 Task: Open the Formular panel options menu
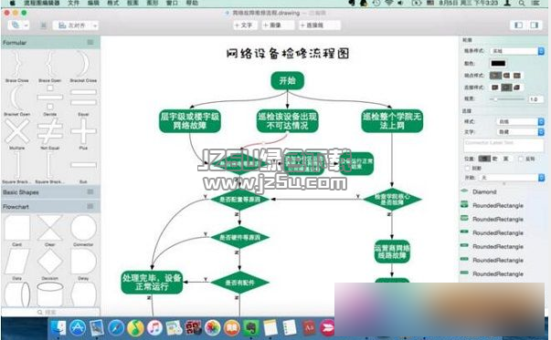[90, 43]
